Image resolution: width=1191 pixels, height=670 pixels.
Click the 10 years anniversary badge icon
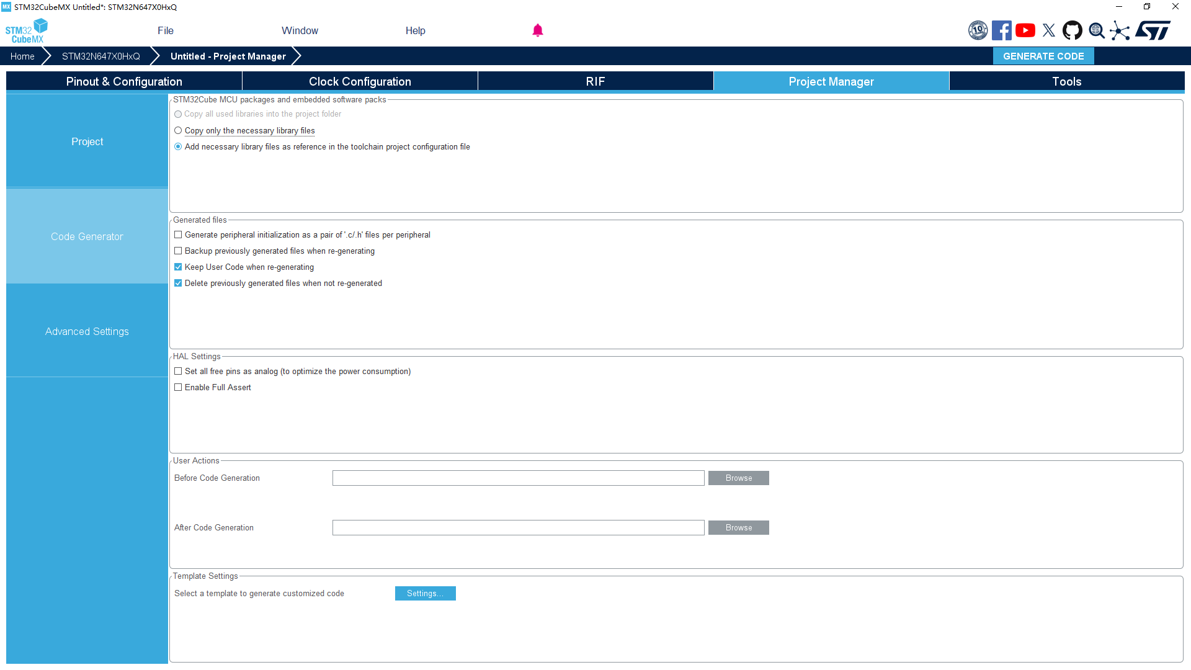(x=978, y=30)
